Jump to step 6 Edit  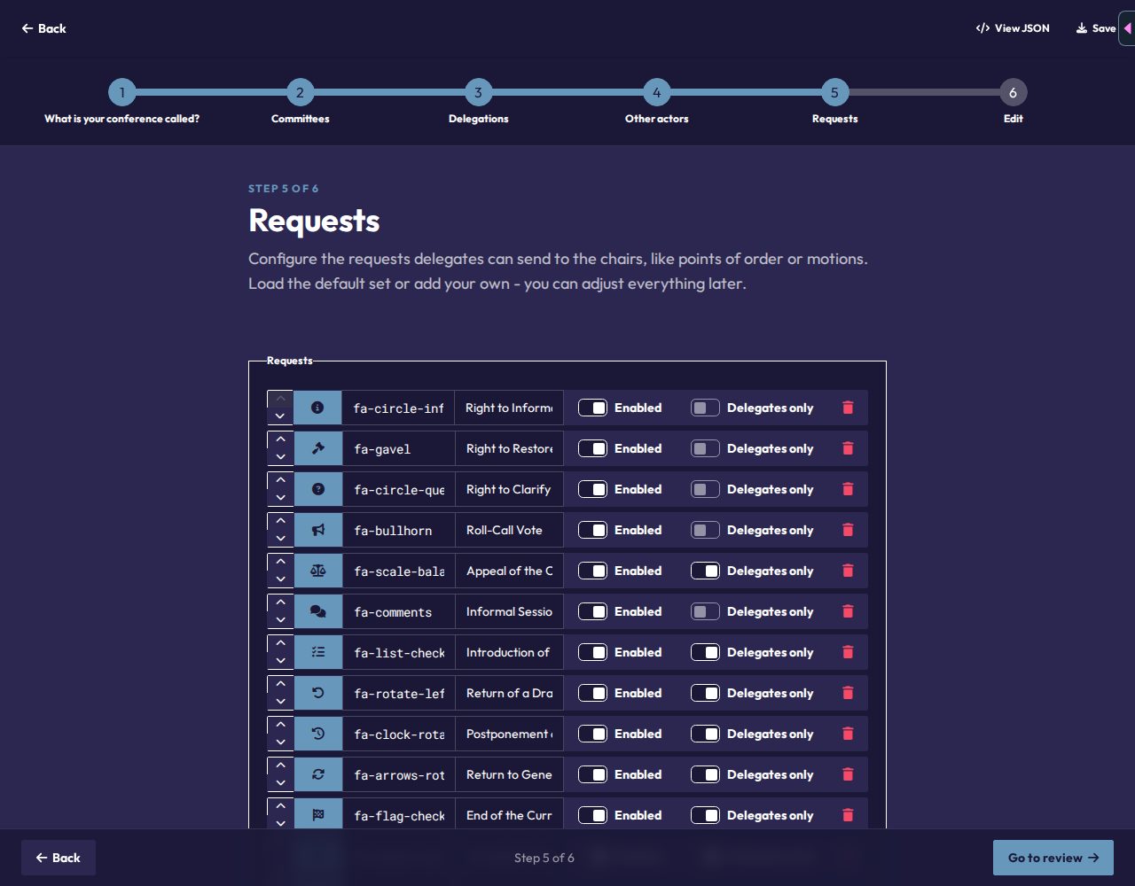(1013, 92)
